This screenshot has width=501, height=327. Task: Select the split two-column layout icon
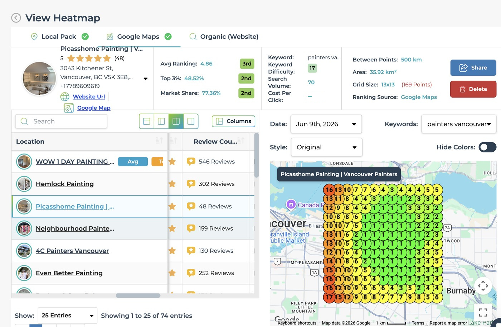click(x=176, y=121)
